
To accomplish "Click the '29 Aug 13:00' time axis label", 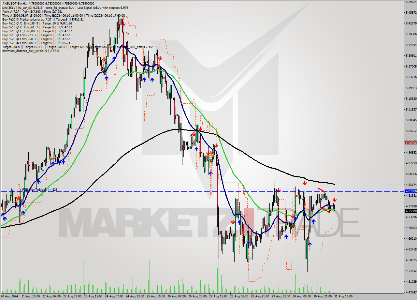I will [281, 296].
